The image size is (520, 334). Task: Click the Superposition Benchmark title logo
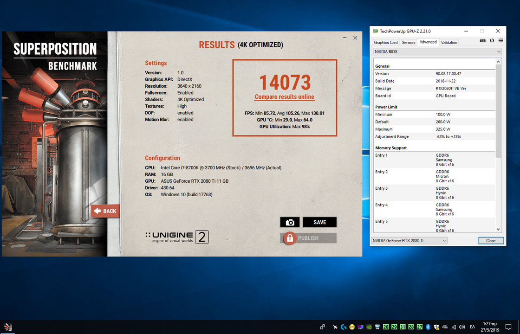click(55, 56)
